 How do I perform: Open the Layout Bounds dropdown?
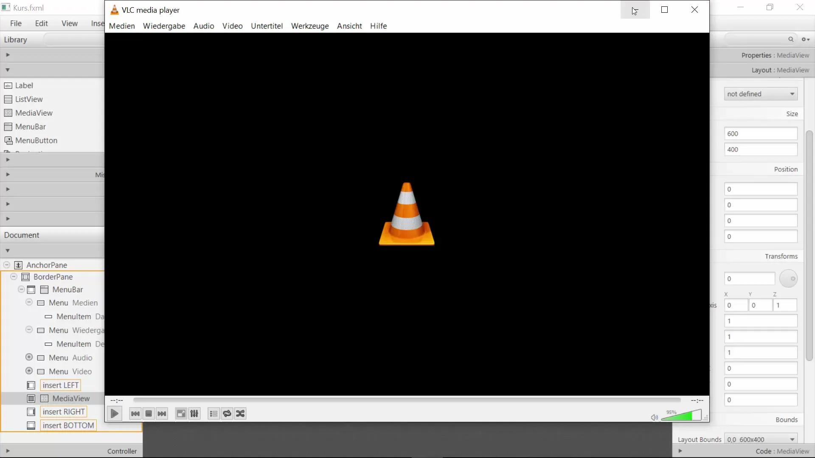pos(761,439)
